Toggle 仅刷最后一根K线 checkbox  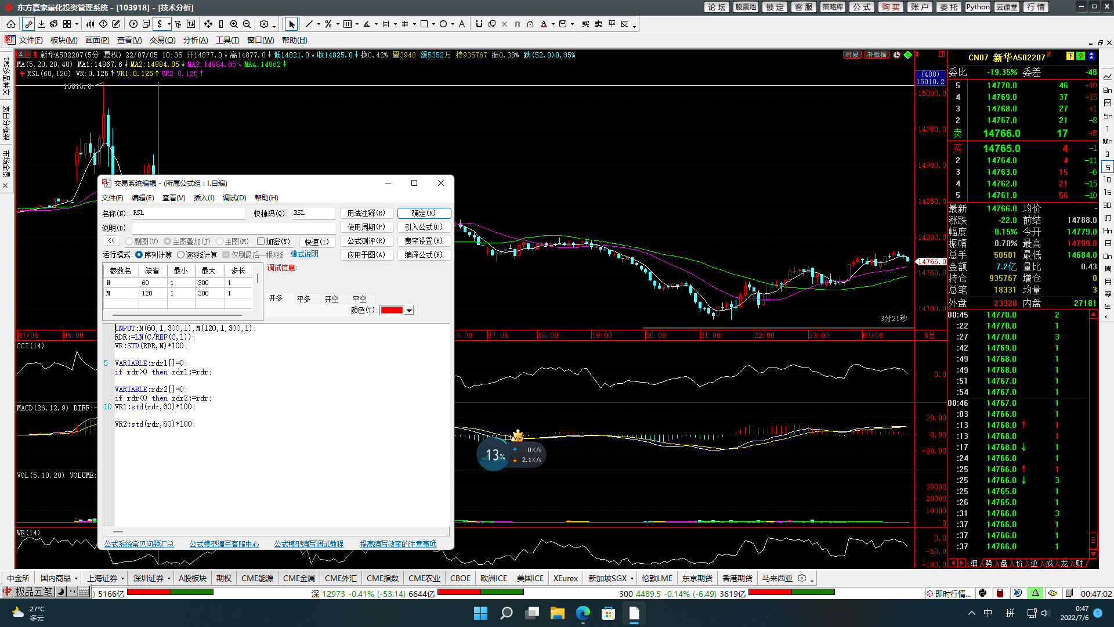click(226, 255)
